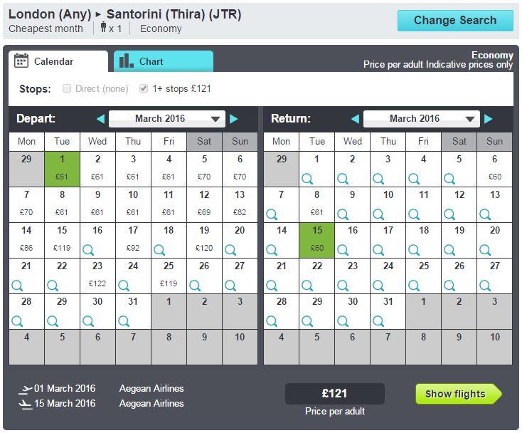Click the Change Search button

tap(455, 21)
